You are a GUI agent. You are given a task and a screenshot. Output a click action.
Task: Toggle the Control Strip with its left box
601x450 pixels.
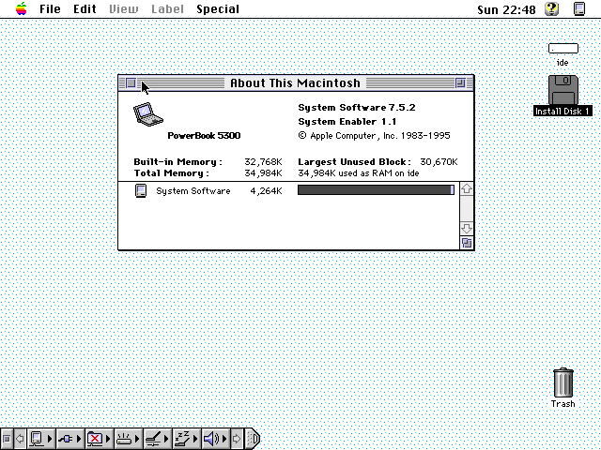click(x=7, y=438)
